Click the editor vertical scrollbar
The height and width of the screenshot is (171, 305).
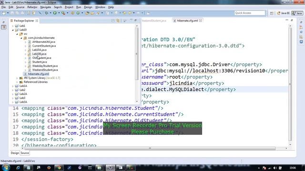coord(290,84)
